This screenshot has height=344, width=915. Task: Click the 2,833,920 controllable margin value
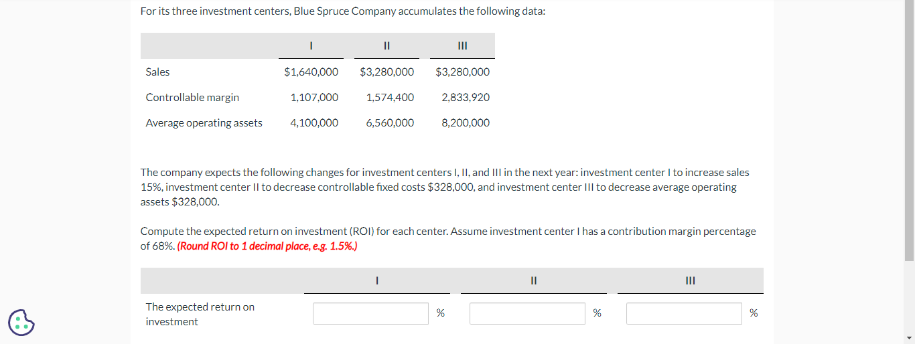[x=466, y=97]
